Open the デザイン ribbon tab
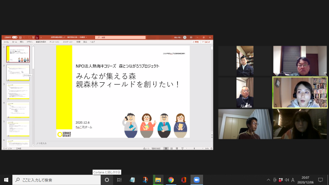This screenshot has width=329, height=185. (x=30, y=42)
